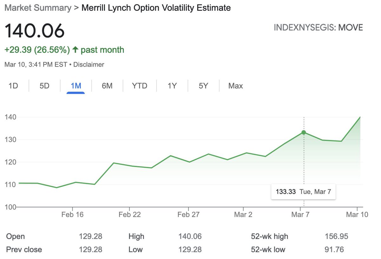Image resolution: width=381 pixels, height=259 pixels.
Task: Switch to the YTD time range
Action: pyautogui.click(x=140, y=86)
